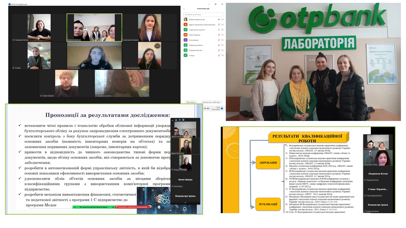This screenshot has height=228, width=406.
Task: Expand more videos with the floating panel's down chevron
Action: [185, 202]
